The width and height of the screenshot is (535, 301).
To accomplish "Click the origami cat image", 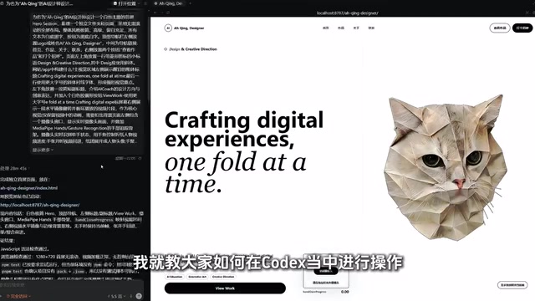I will [446, 167].
